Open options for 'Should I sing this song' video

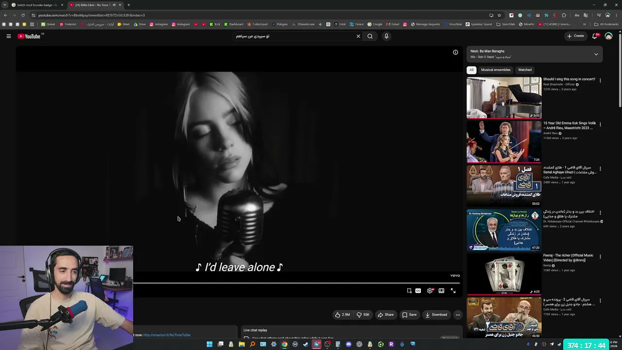click(600, 81)
